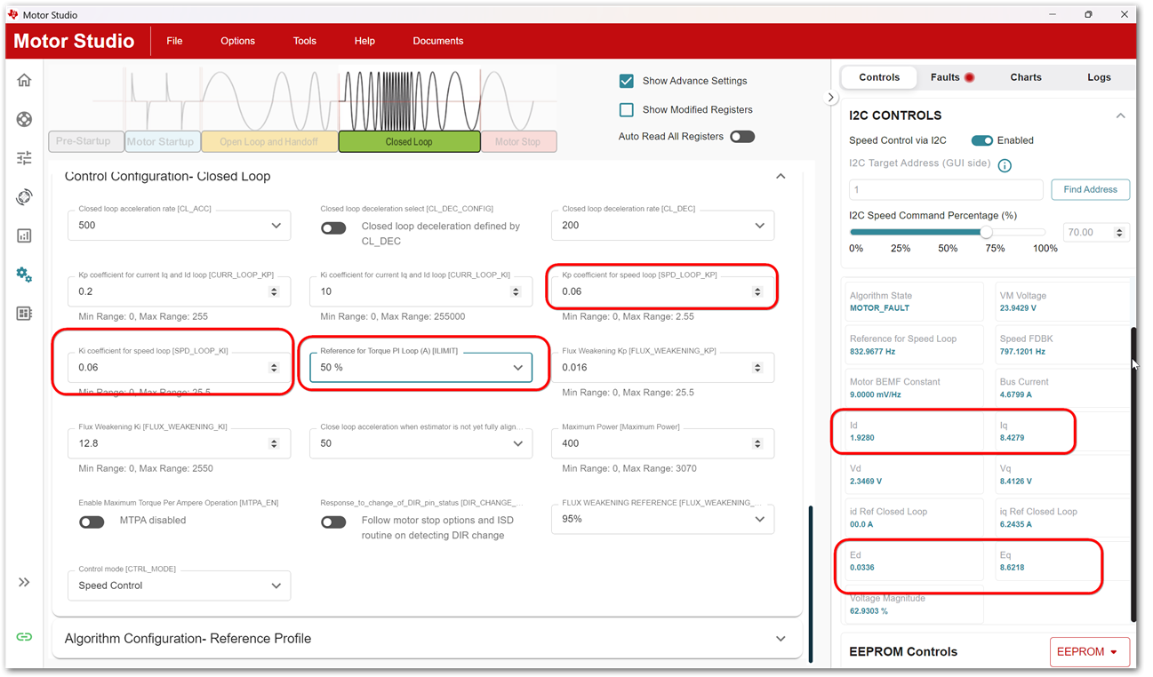Open the Home sidebar icon

coord(24,80)
